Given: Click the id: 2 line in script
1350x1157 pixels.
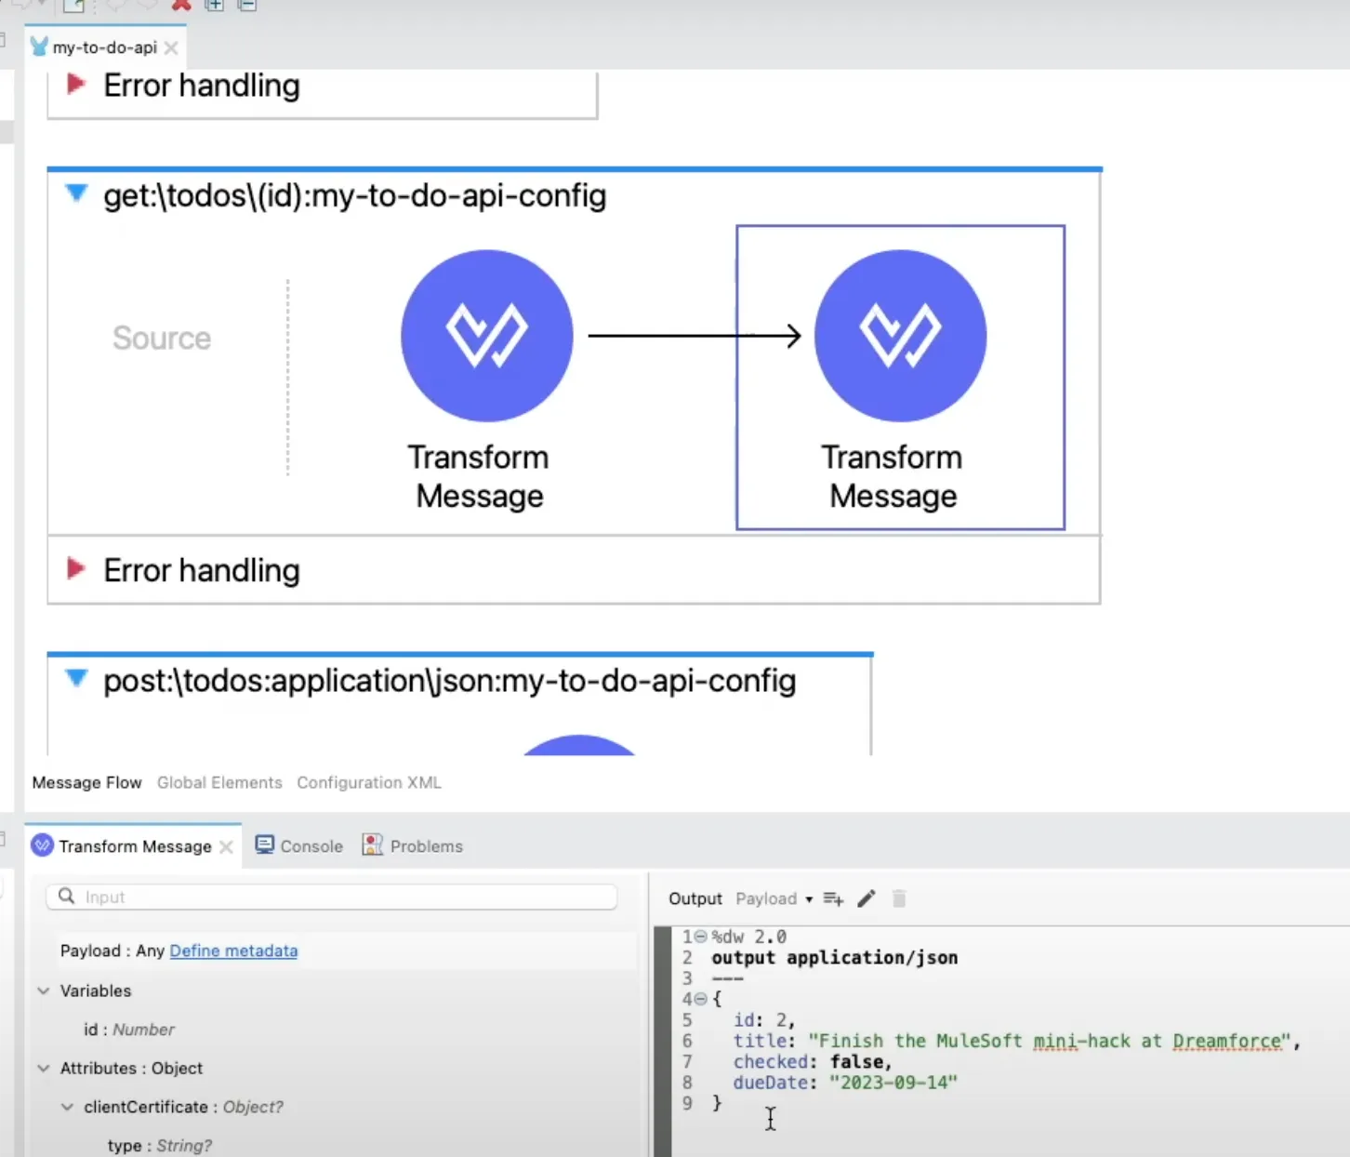Looking at the screenshot, I should pos(764,1020).
